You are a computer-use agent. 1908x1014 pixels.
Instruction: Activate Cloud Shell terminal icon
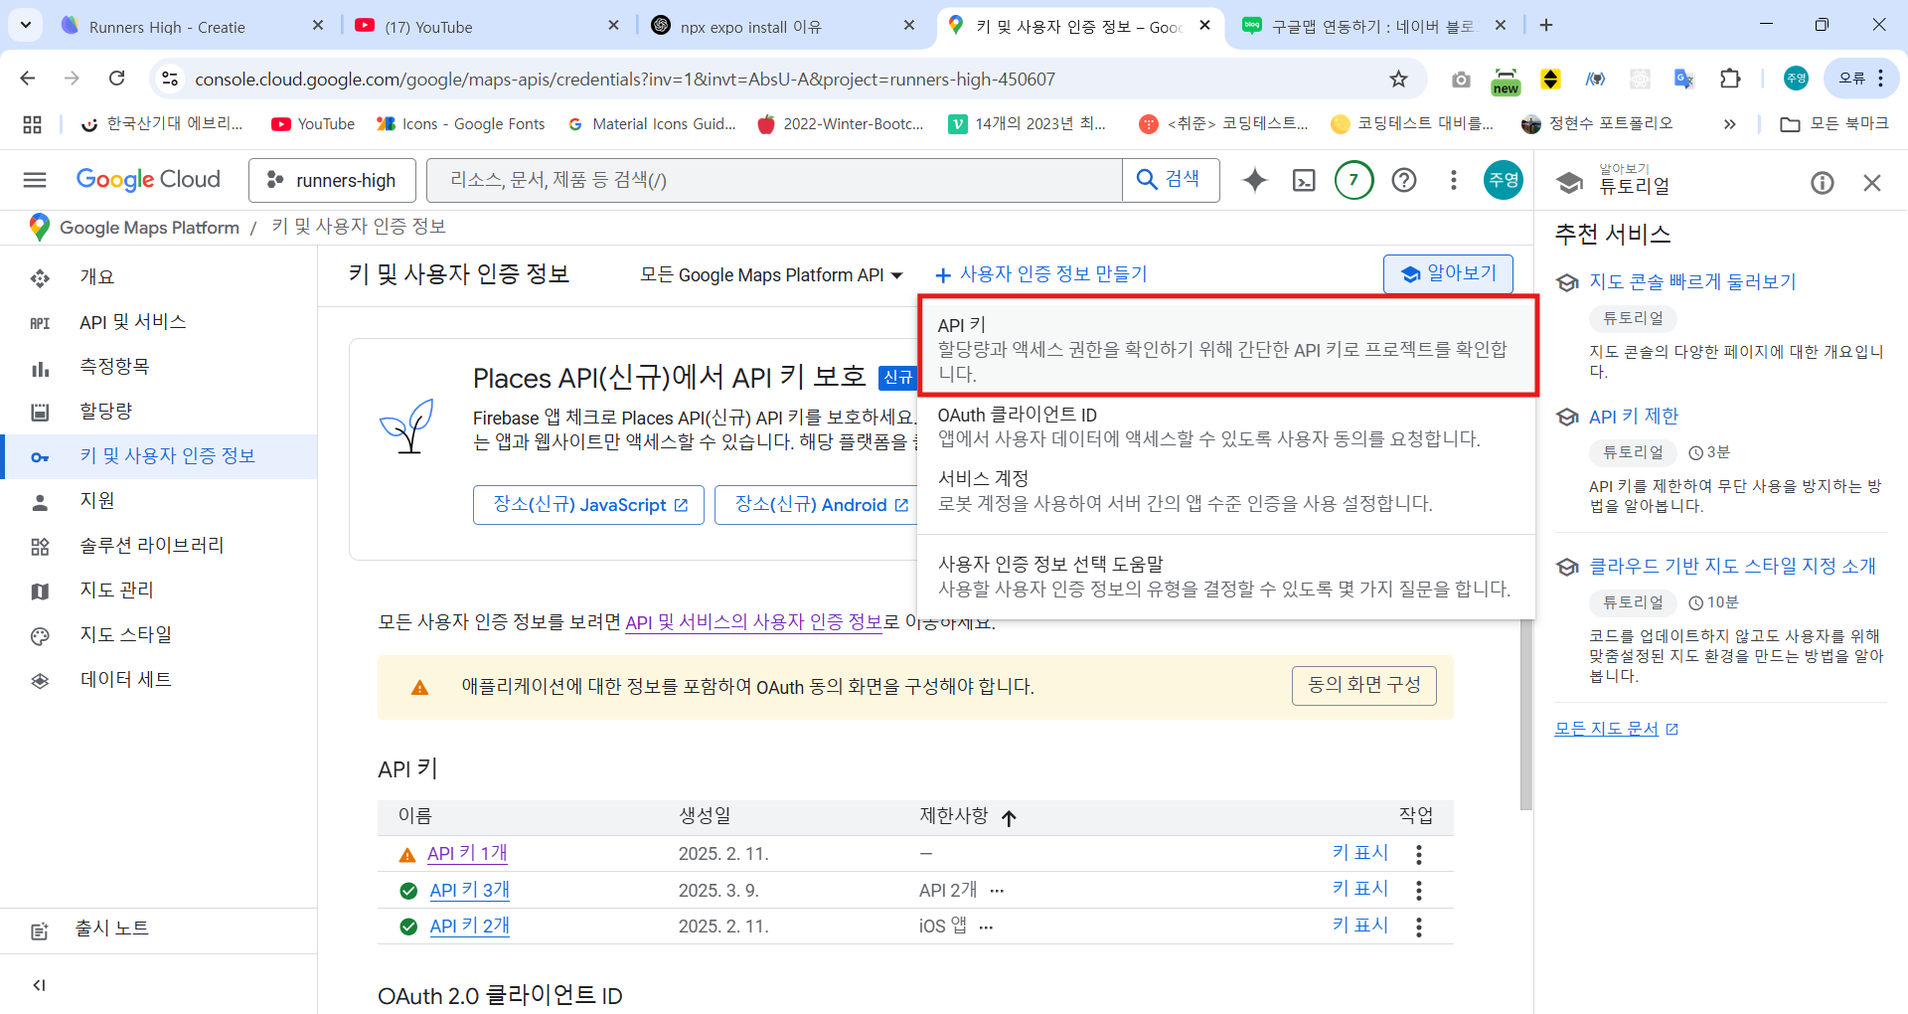1304,180
